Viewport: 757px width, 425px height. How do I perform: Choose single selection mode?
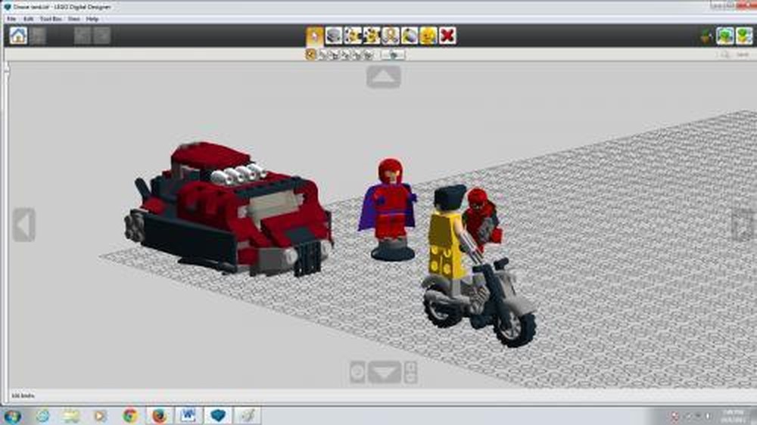pyautogui.click(x=310, y=55)
